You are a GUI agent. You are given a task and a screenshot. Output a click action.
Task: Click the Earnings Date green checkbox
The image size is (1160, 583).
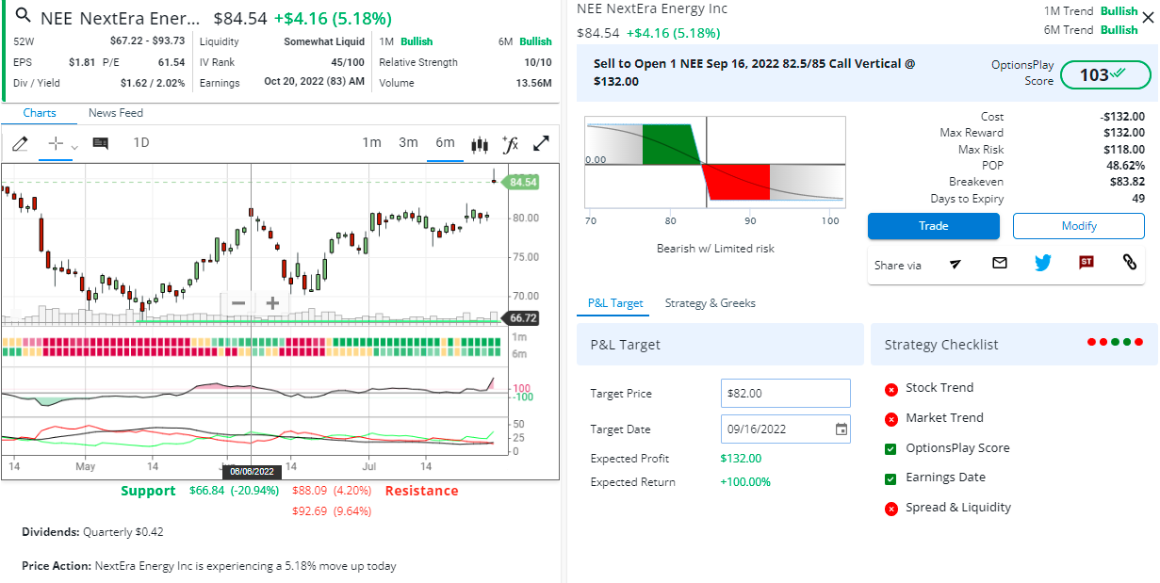click(x=890, y=479)
